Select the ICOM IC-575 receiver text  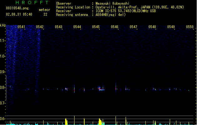click(x=126, y=11)
